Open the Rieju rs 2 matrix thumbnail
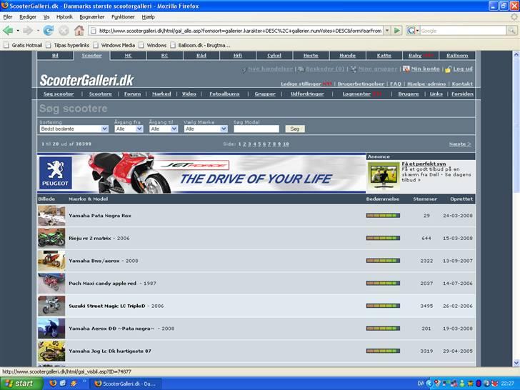Viewport: 520px width, 390px height. click(51, 238)
